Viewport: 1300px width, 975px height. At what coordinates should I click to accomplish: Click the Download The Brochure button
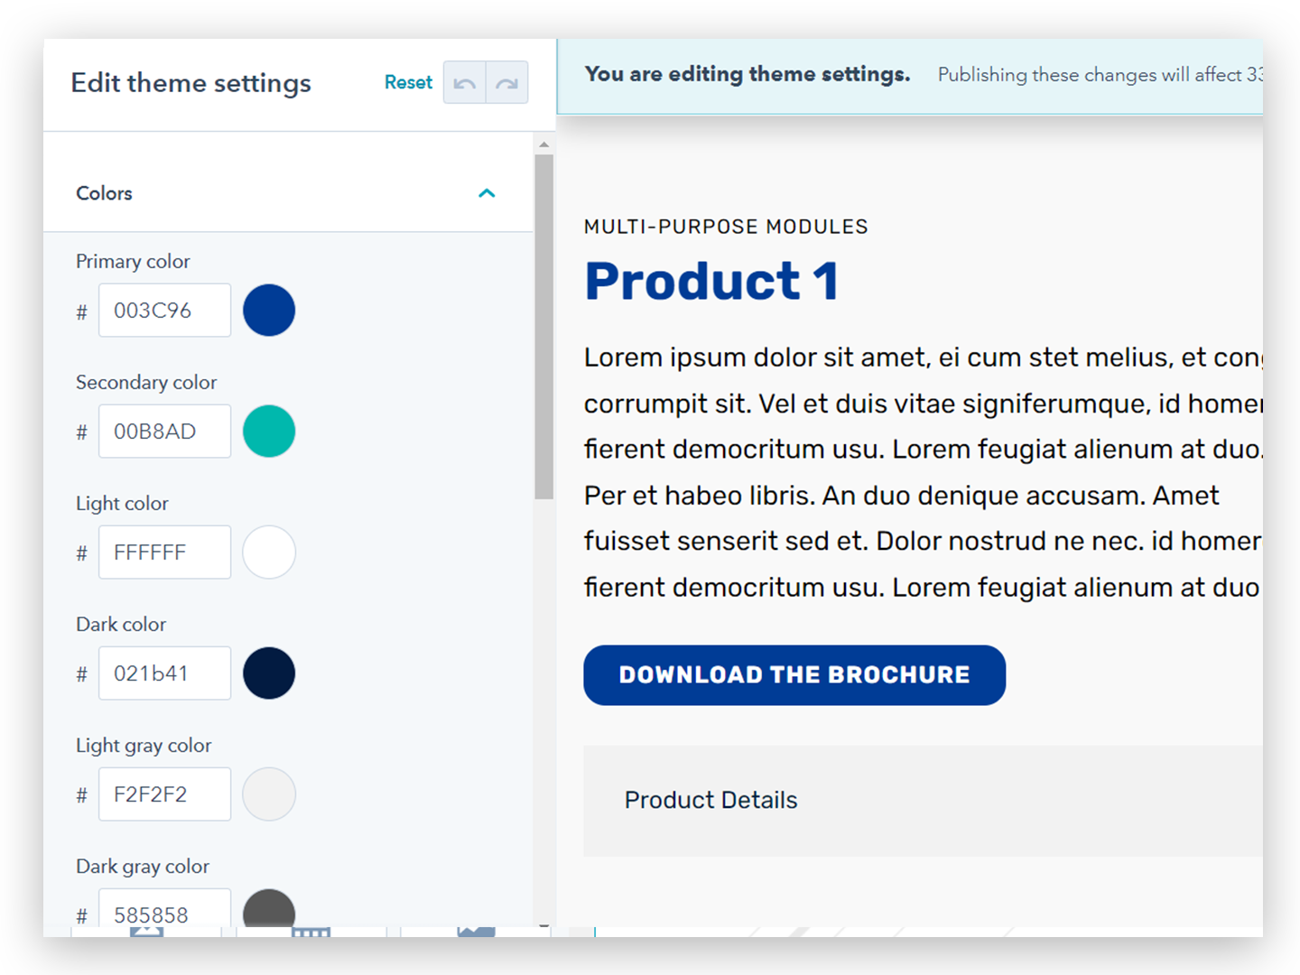tap(794, 675)
